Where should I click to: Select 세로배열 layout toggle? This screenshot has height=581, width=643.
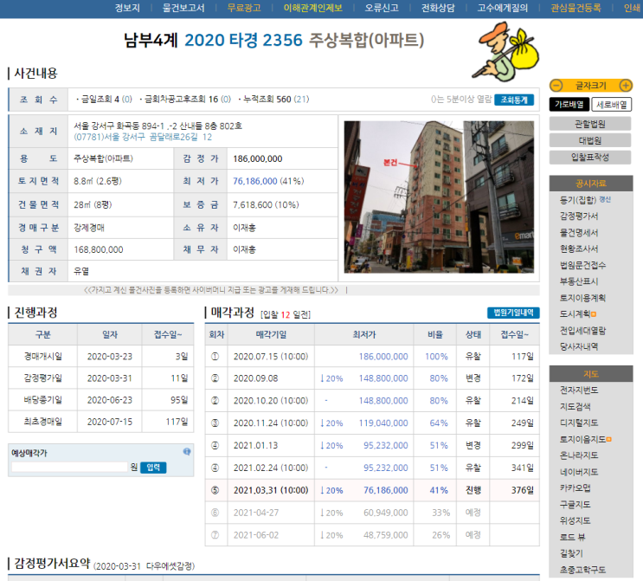point(612,105)
